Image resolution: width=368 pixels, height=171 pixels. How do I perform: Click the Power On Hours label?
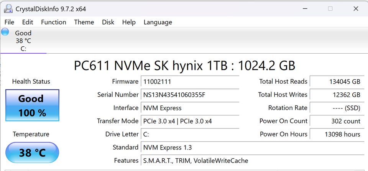pyautogui.click(x=284, y=134)
